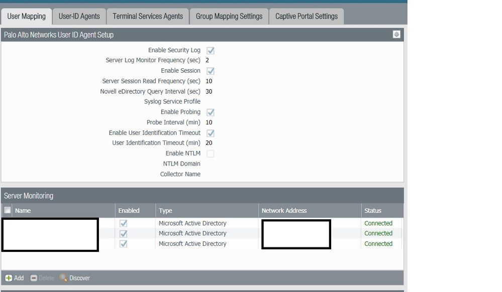The image size is (502, 292).
Task: Open the Group Mapping Settings tab
Action: point(229,17)
